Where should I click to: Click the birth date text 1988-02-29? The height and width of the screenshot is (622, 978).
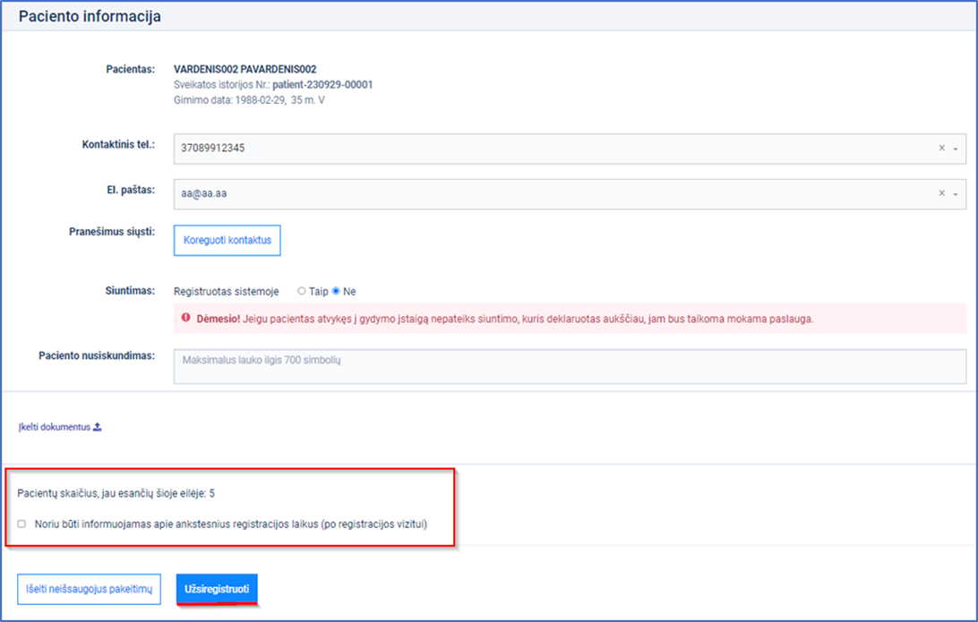pyautogui.click(x=261, y=99)
